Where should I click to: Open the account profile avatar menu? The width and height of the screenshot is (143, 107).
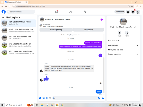(x=138, y=12)
